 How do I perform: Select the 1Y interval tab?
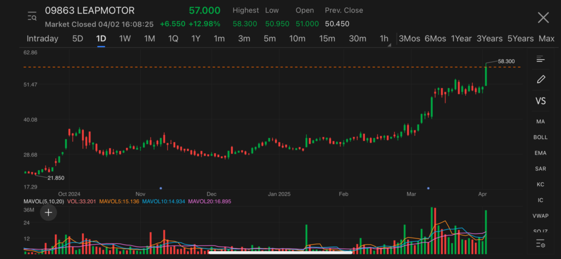click(x=196, y=39)
